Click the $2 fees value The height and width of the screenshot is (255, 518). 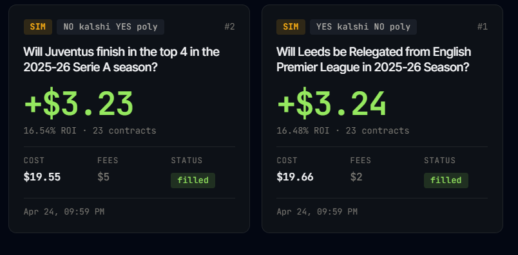356,177
